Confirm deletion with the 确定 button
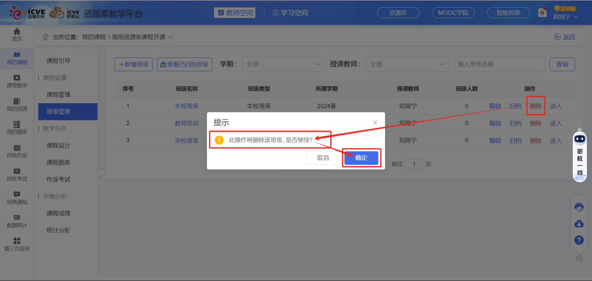 (x=361, y=158)
